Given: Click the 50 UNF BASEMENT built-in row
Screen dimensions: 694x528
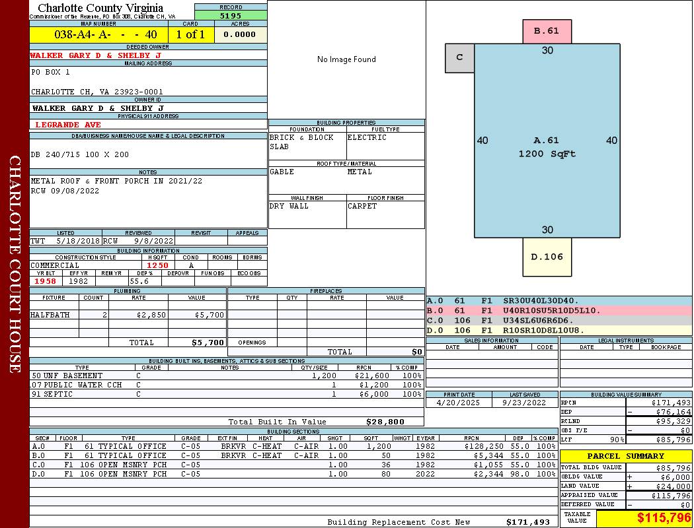Looking at the screenshot, I should point(226,376).
